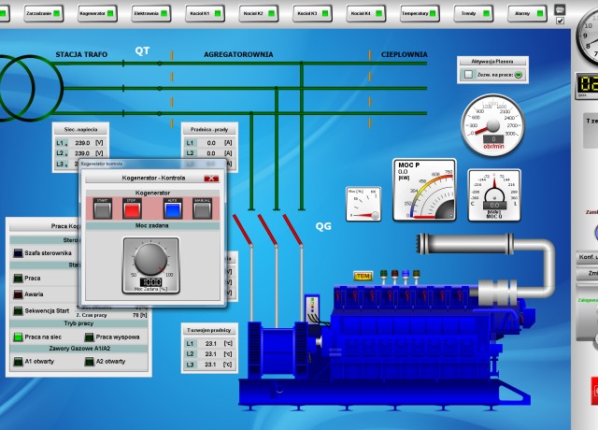Click the small Moc percent gauge
This screenshot has height=430, width=598.
point(363,204)
